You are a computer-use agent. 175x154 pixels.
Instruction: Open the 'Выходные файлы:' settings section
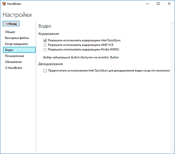point(17,38)
